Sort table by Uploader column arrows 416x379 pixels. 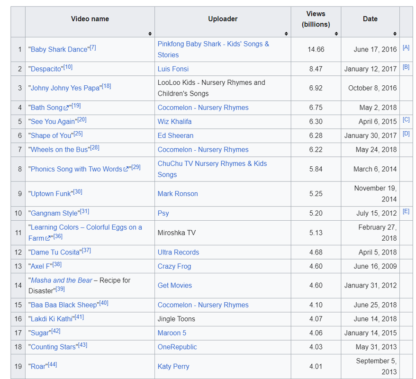coord(286,34)
